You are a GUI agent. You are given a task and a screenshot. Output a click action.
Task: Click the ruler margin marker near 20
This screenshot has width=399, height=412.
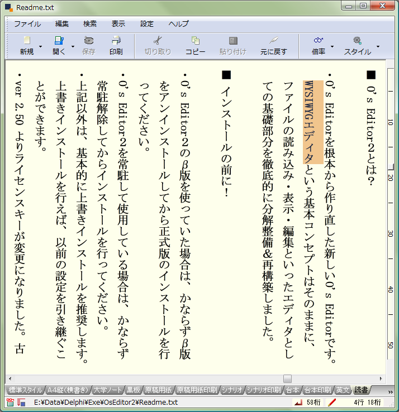tap(391, 167)
